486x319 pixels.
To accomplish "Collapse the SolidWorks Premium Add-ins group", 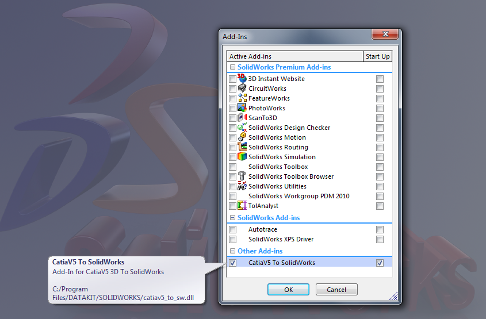I will pos(232,67).
